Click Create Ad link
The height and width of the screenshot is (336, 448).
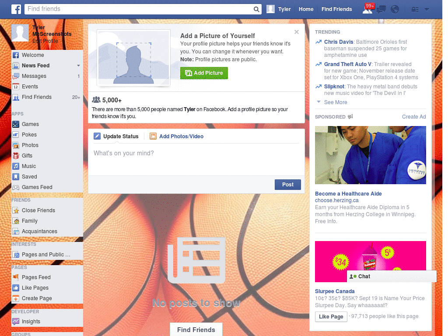414,117
